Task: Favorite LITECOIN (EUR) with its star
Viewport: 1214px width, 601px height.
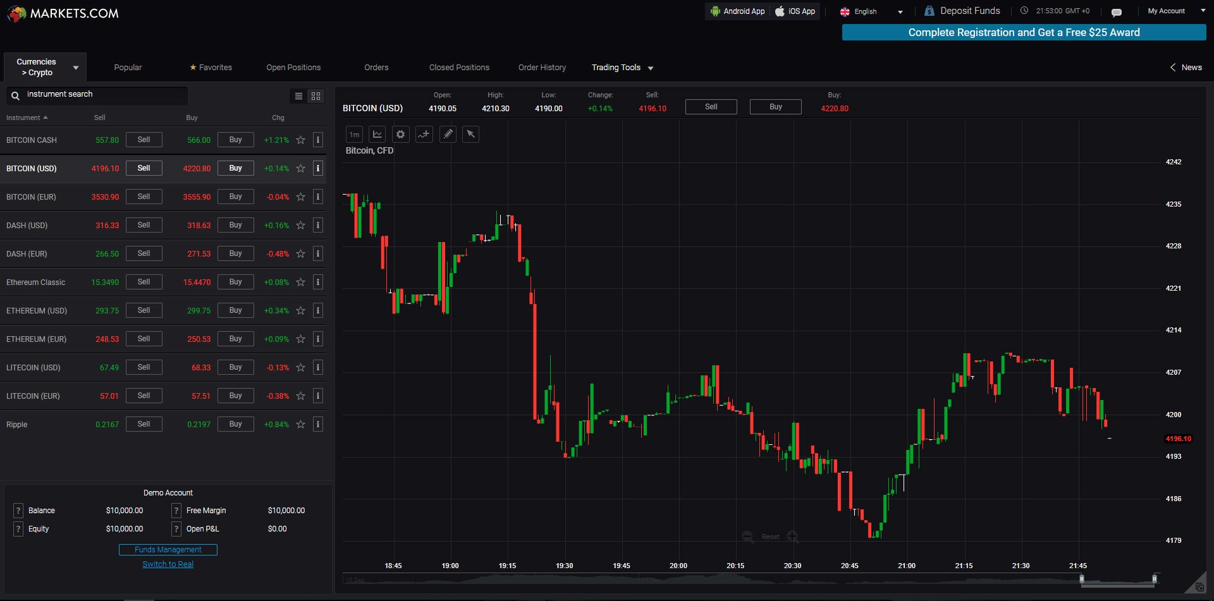Action: [x=301, y=396]
